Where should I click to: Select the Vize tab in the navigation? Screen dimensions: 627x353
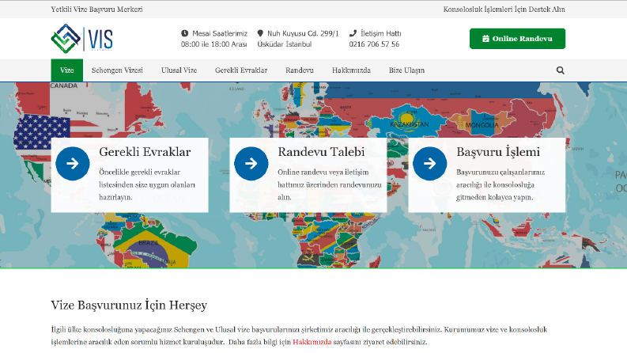tap(66, 70)
